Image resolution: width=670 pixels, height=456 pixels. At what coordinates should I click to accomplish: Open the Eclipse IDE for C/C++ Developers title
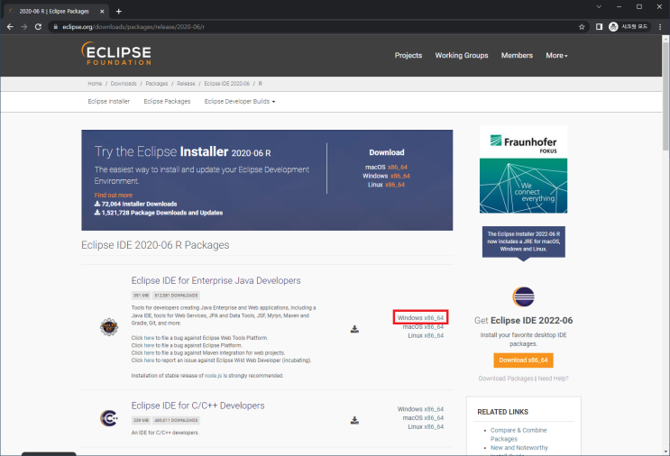tap(197, 406)
